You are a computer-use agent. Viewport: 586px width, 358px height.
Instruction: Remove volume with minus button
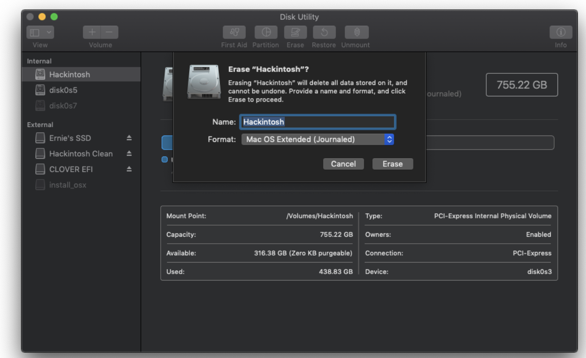[x=109, y=32]
